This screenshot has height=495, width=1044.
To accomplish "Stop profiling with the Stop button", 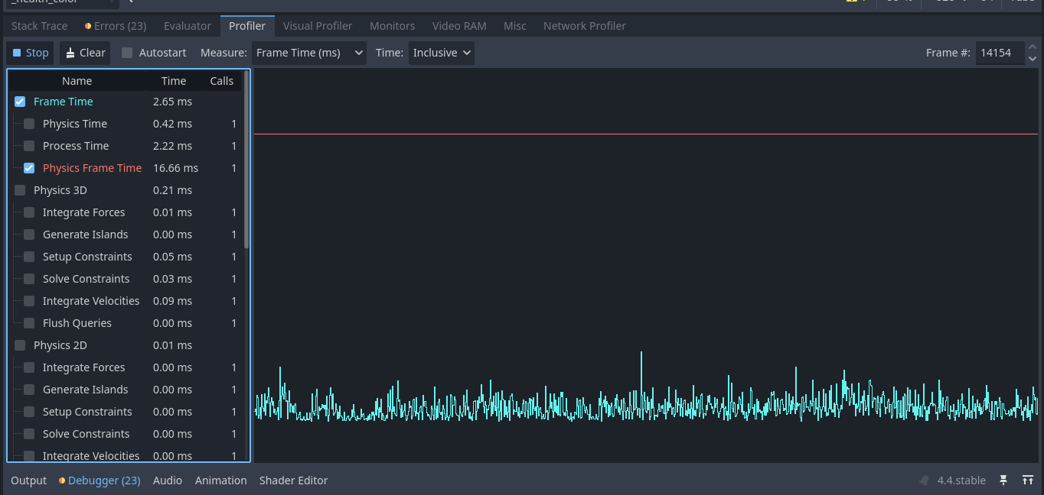I will pyautogui.click(x=31, y=53).
